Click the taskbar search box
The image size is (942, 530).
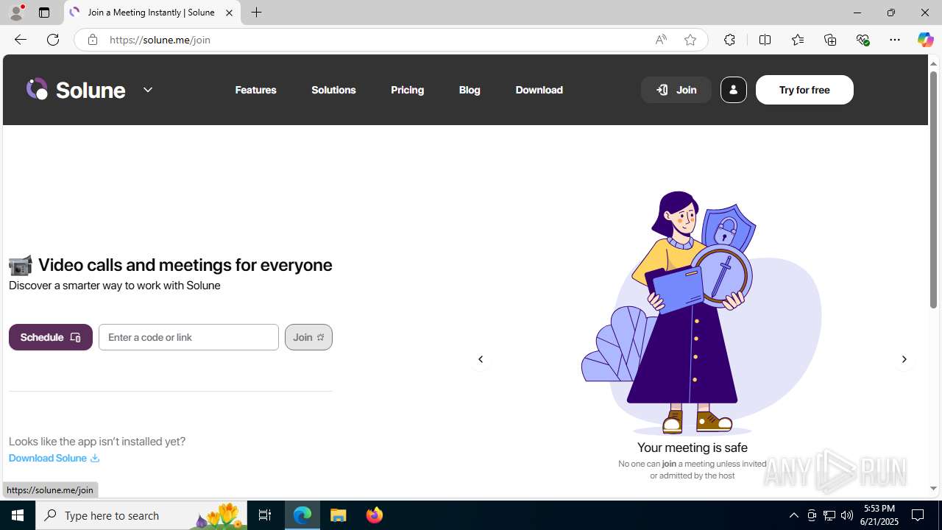click(x=141, y=515)
